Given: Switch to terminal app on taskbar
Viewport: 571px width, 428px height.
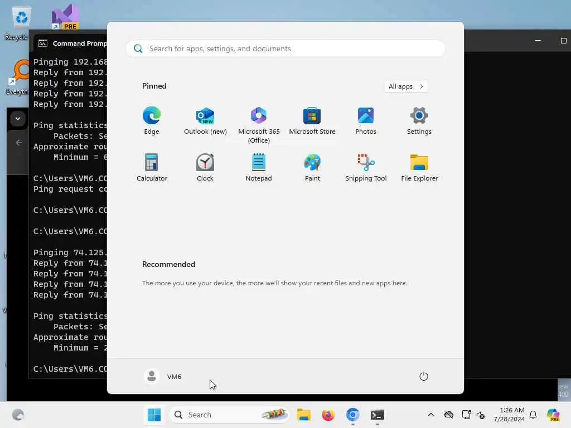Looking at the screenshot, I should (x=378, y=415).
